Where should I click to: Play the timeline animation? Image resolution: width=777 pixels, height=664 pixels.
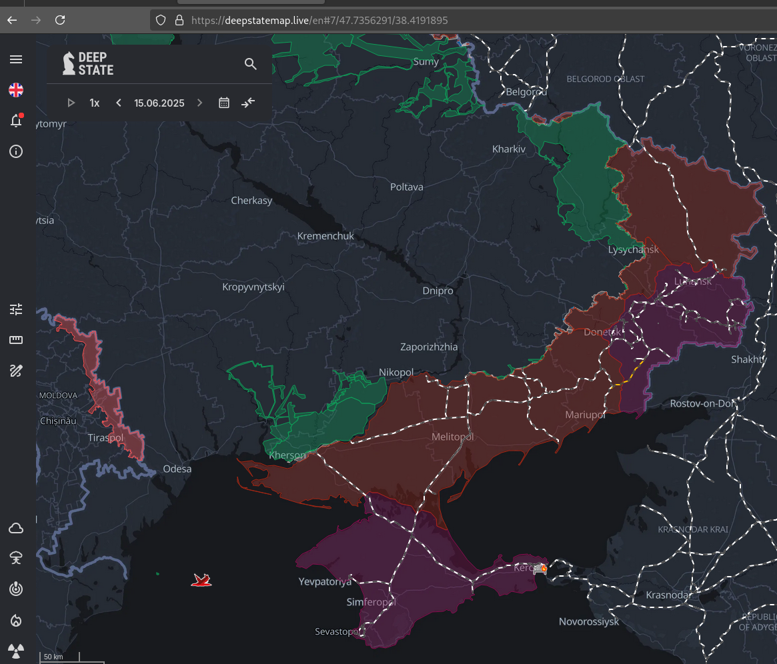[71, 103]
